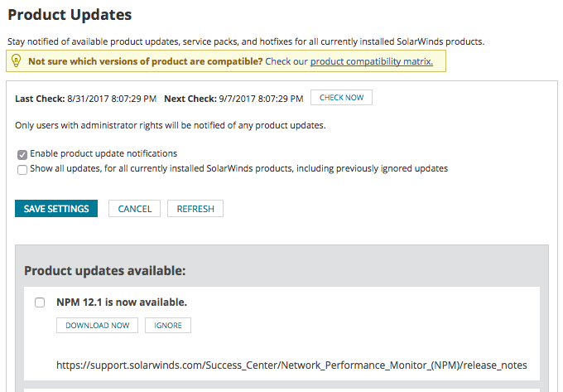This screenshot has width=563, height=392.
Task: Click the 'Stay notified of available product updates' description
Action: coord(246,41)
